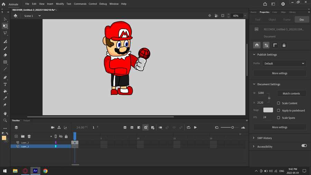Screen dimensions: 311x175
Task: Select the Classic Brush tool
Action: pos(5,48)
